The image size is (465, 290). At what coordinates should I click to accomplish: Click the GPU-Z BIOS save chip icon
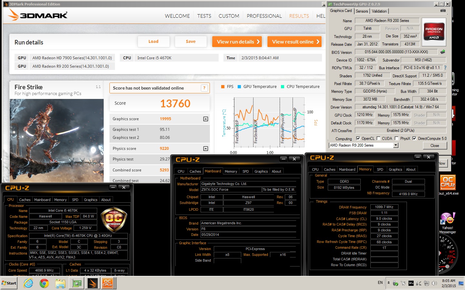[443, 52]
